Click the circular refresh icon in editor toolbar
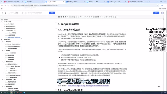This screenshot has height=94, width=167. [116, 17]
